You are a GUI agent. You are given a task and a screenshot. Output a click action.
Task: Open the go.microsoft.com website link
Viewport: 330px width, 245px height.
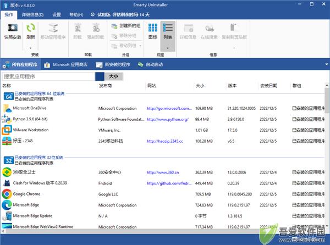pos(169,108)
